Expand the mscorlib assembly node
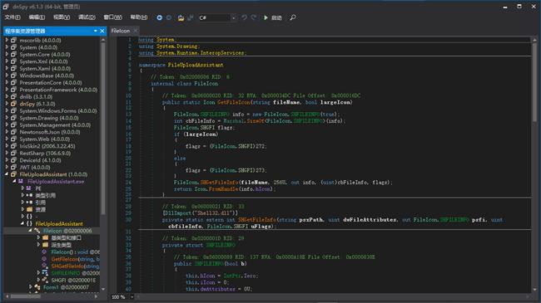The width and height of the screenshot is (541, 303). point(7,41)
